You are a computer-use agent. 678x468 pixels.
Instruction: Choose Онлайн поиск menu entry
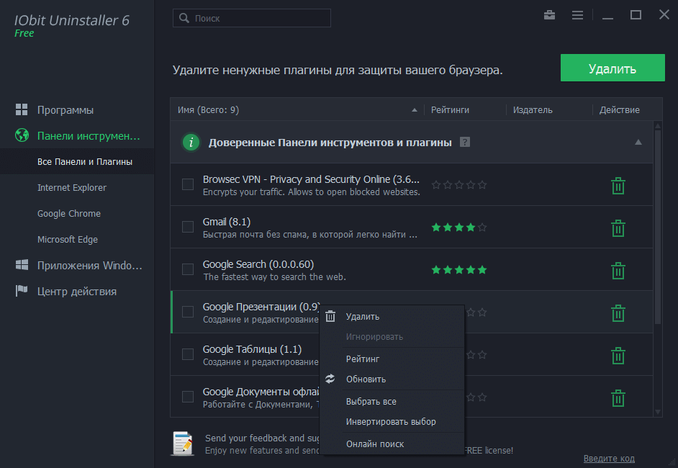[392, 444]
